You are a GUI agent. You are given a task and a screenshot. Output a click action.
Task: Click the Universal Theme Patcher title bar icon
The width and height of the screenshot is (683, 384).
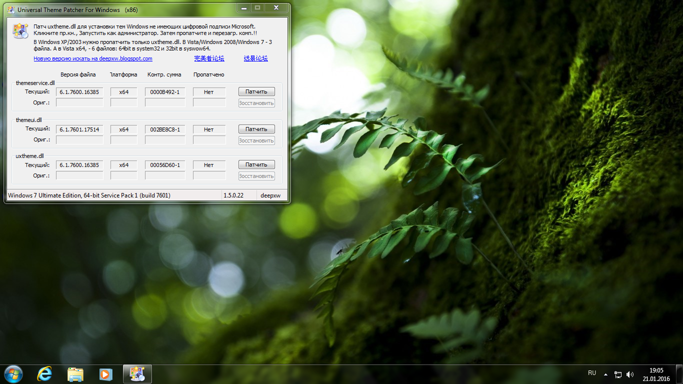(x=11, y=9)
